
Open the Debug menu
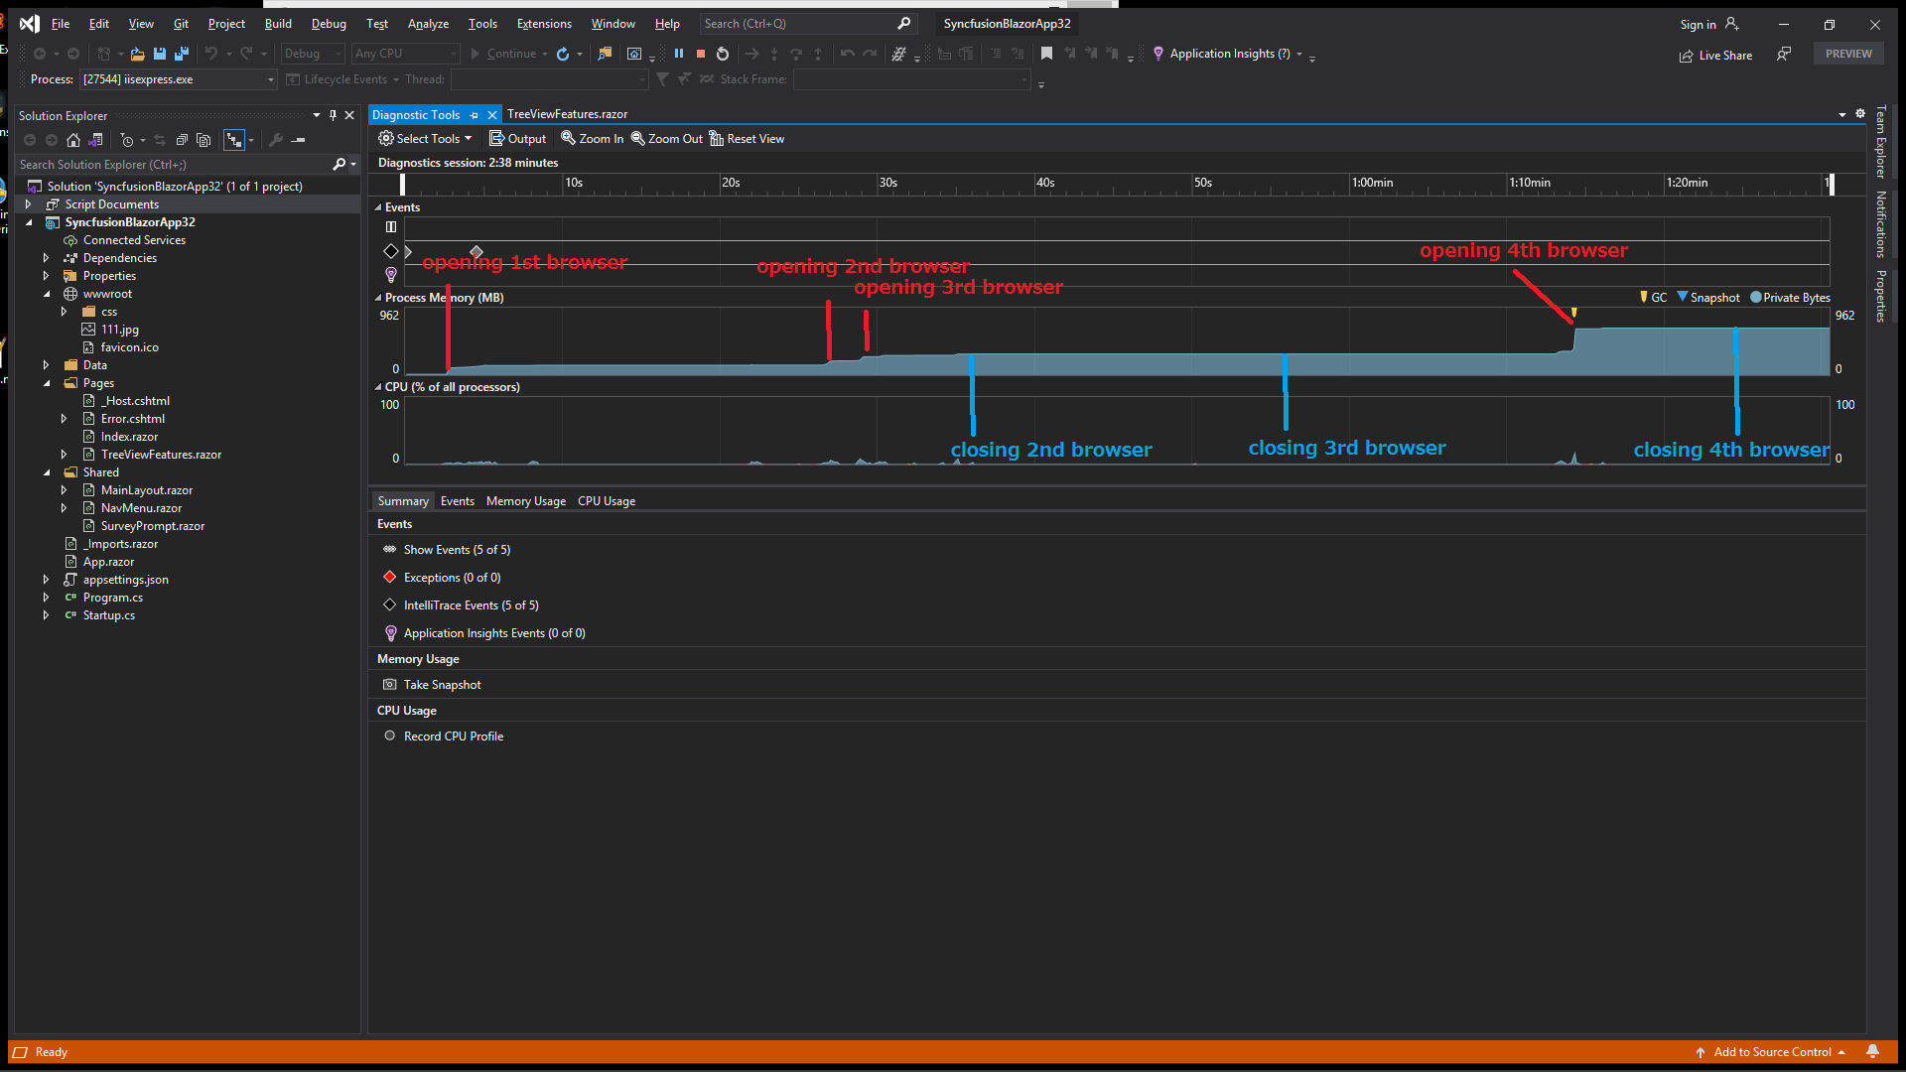(328, 24)
